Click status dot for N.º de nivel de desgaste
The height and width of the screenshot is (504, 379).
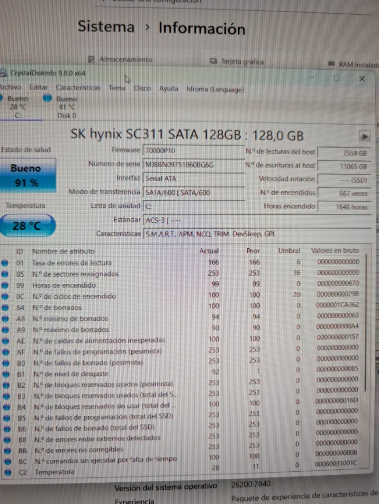(x=6, y=374)
